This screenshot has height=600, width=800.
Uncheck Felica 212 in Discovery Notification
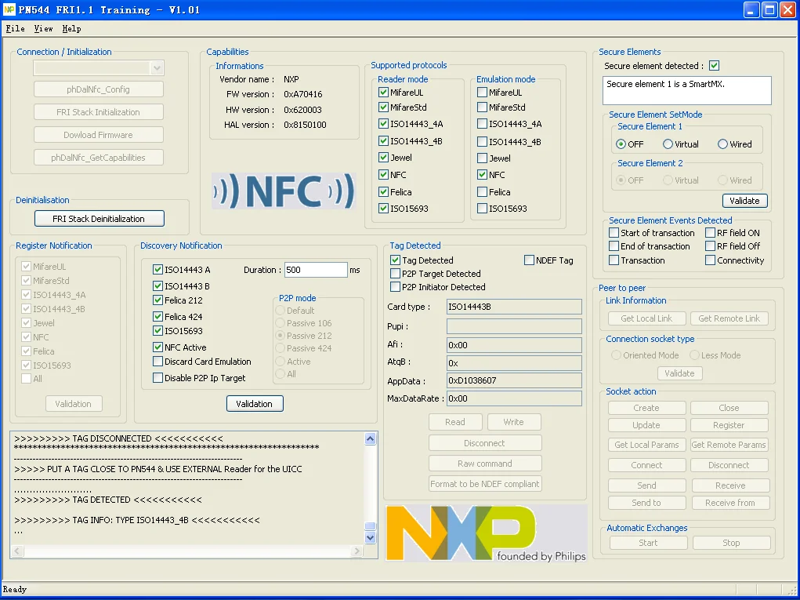coord(158,300)
